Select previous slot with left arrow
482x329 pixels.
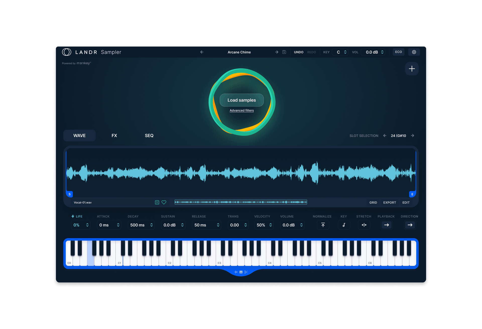tap(385, 136)
